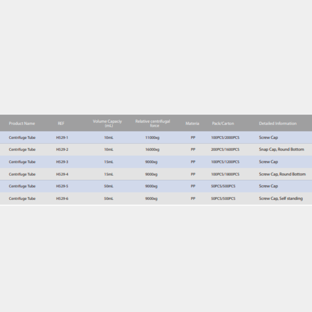Select 50mL volume in H529-6 row
The width and height of the screenshot is (312, 312).
coord(109,198)
